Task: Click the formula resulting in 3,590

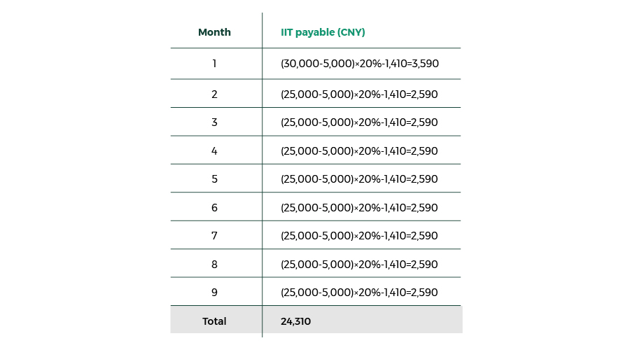Action: click(360, 64)
